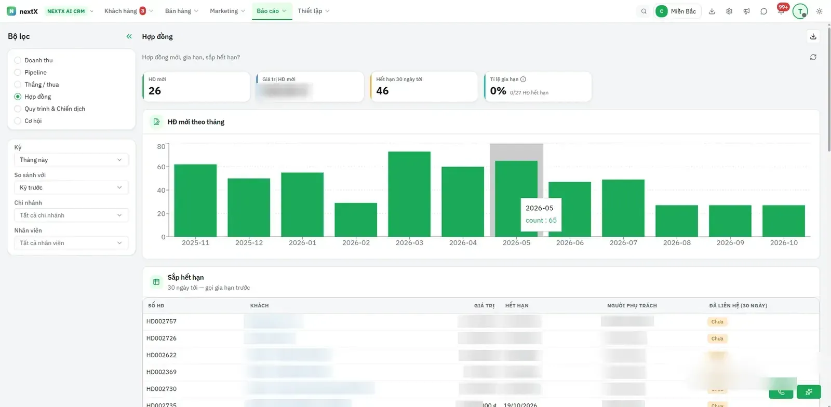Open contract HD002757 row
831x407 pixels.
[480, 322]
